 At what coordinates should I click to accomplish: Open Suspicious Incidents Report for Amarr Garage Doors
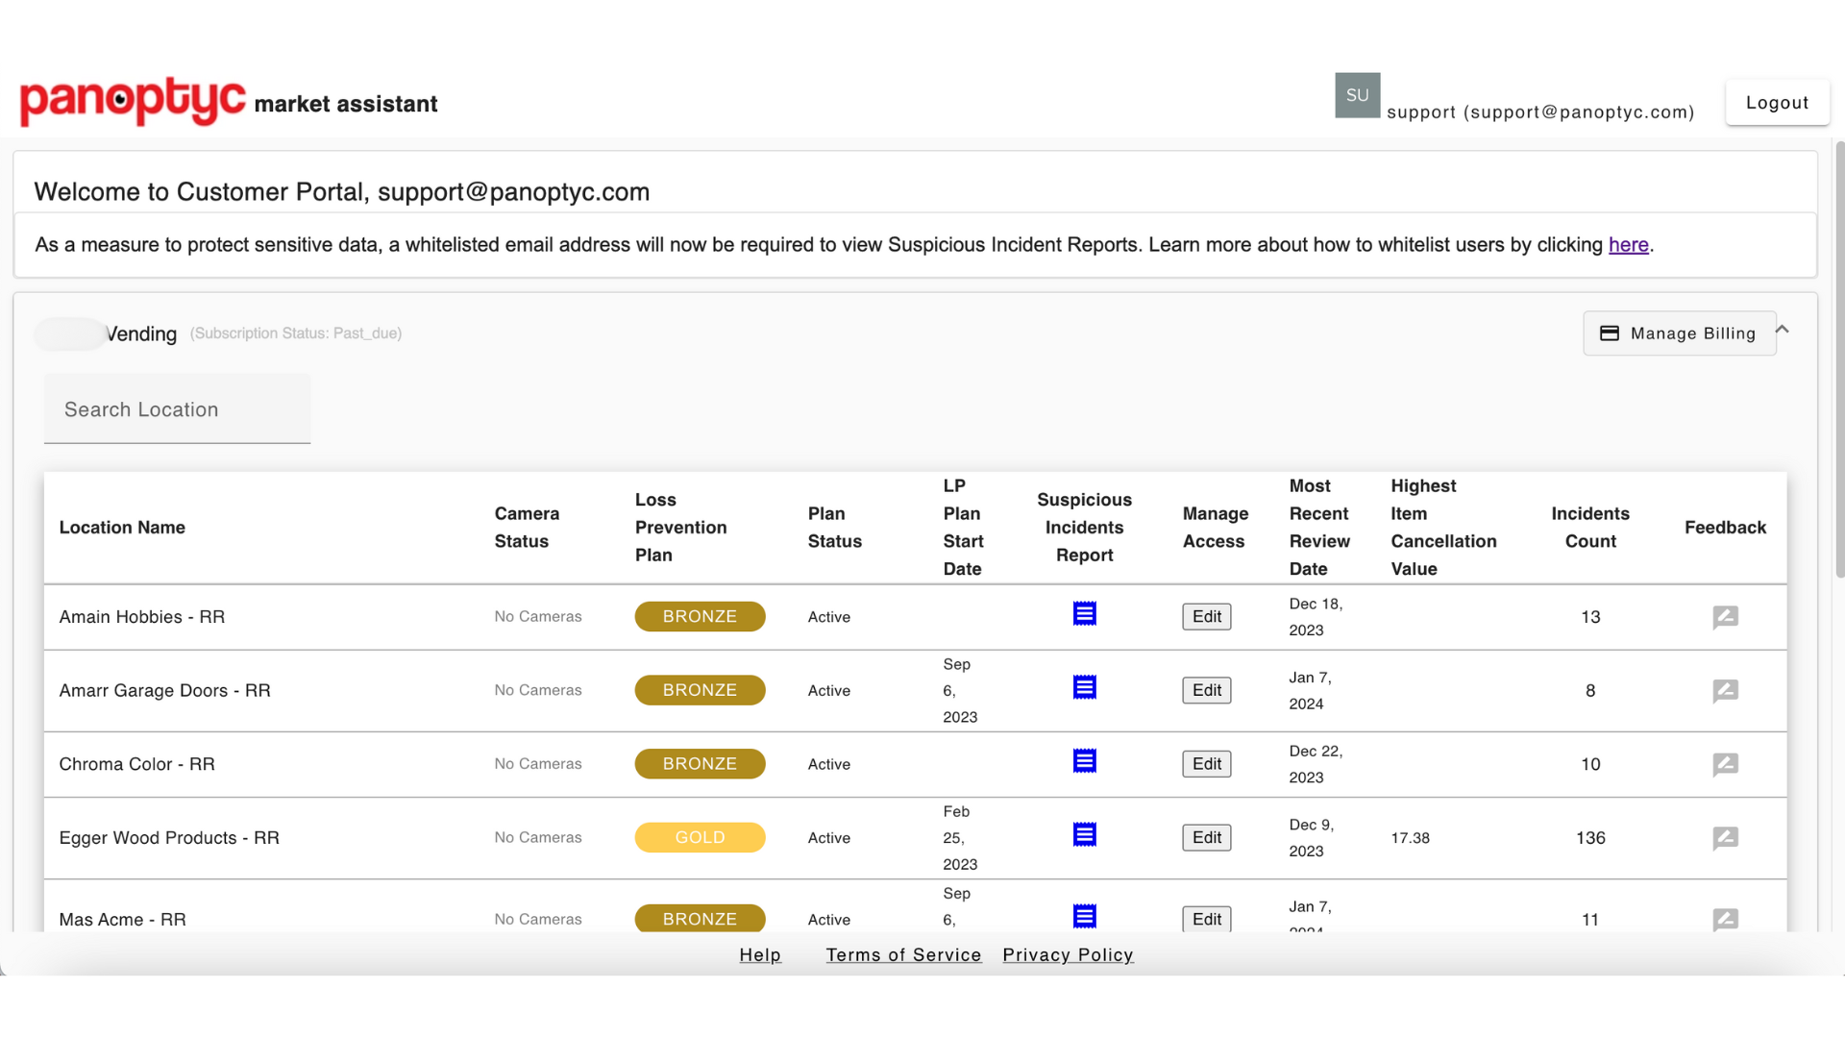point(1084,687)
